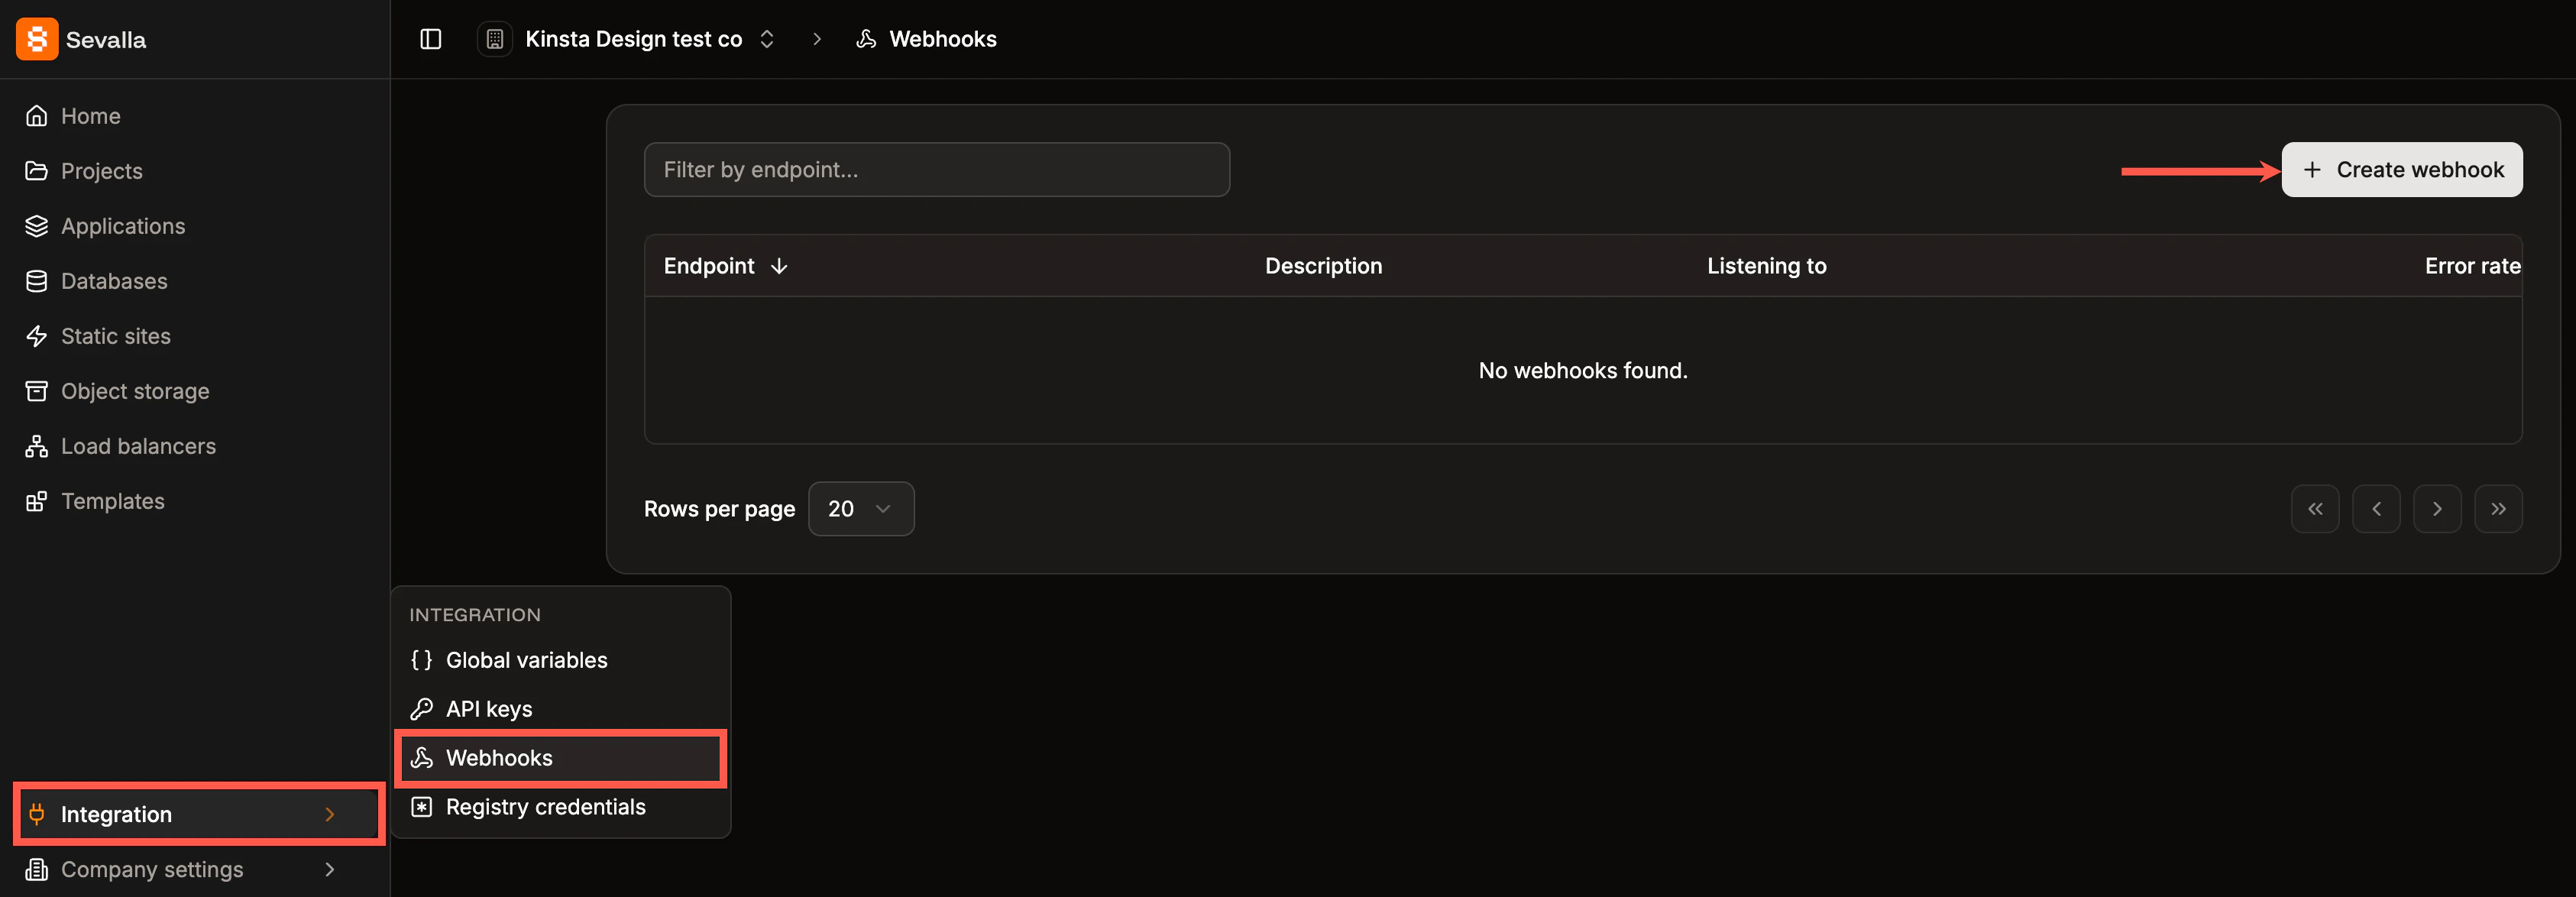Click the Listening to column header
The width and height of the screenshot is (2576, 897).
(1766, 266)
